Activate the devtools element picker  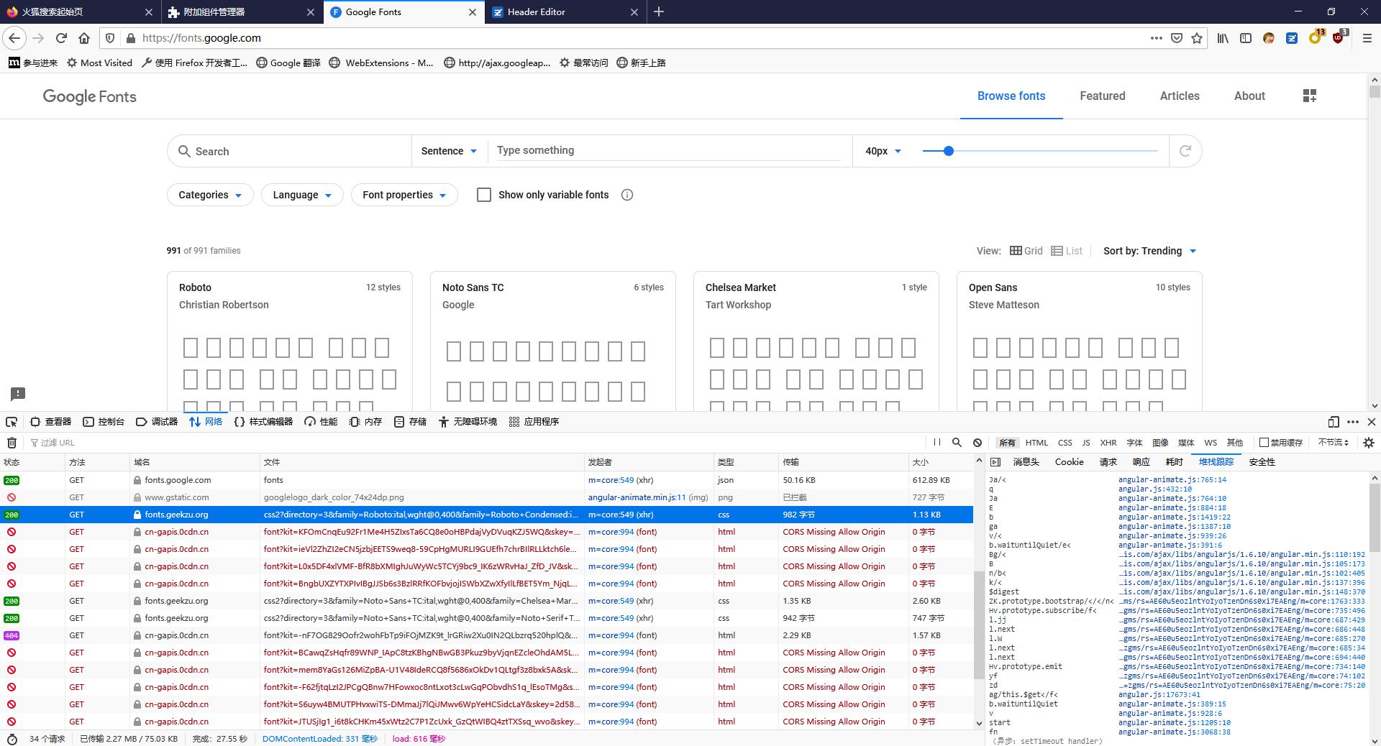pyautogui.click(x=12, y=422)
